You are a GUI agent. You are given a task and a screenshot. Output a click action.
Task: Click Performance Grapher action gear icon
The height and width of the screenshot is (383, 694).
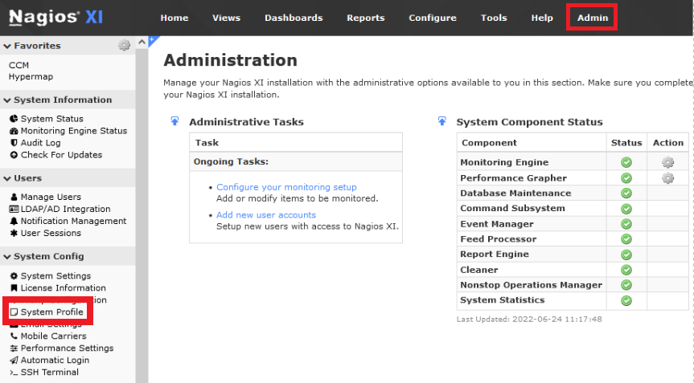point(667,178)
